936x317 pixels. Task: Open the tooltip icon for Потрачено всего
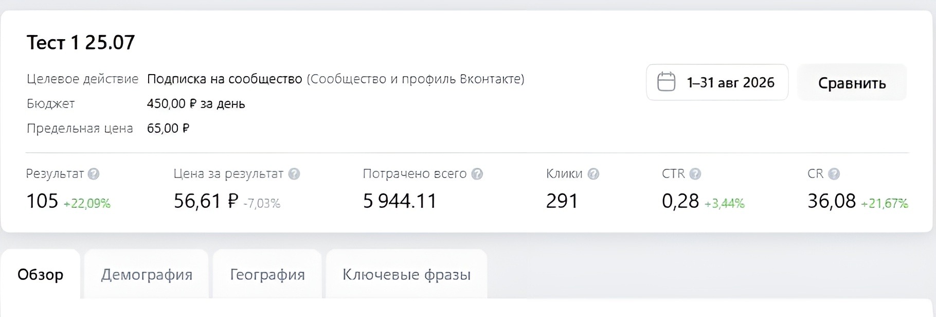[x=477, y=174]
